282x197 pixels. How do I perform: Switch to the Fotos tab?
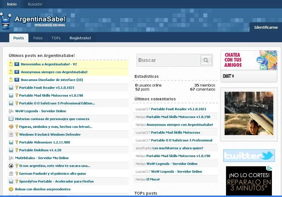click(x=38, y=38)
